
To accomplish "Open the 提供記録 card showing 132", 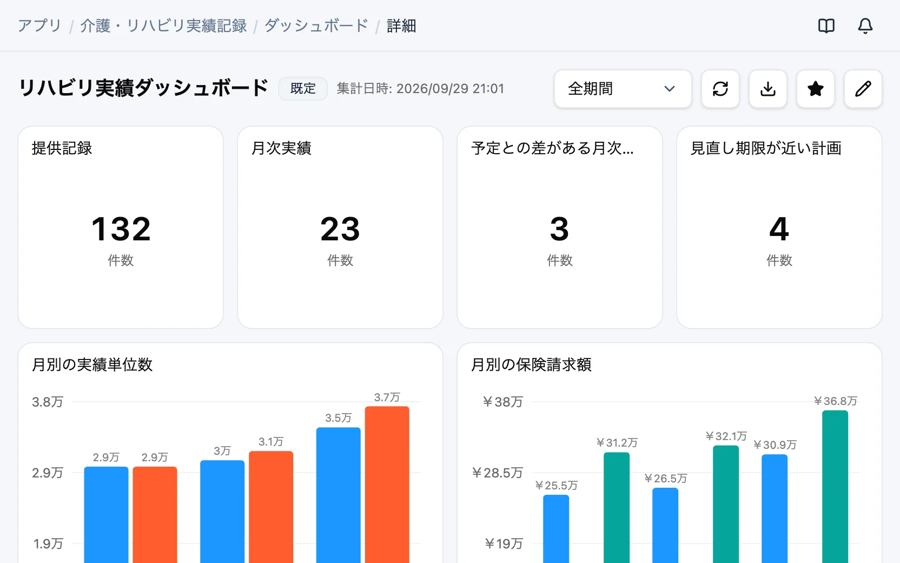I will click(121, 227).
